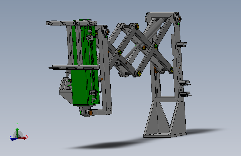This screenshot has height=156, width=241.
Task: Select the long horizontal slotted rail below the green panel
Action: point(74,67)
